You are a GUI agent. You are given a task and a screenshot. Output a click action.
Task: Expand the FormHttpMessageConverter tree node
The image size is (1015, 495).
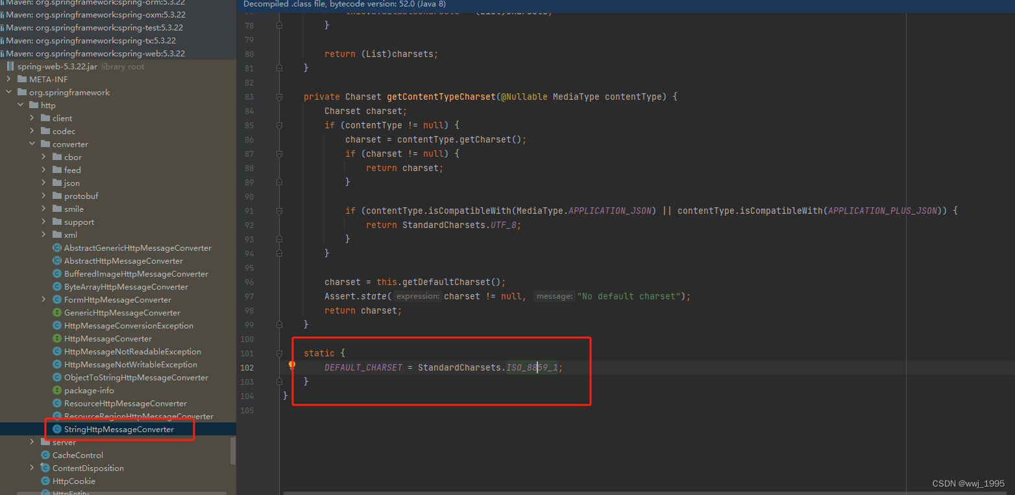coord(43,299)
